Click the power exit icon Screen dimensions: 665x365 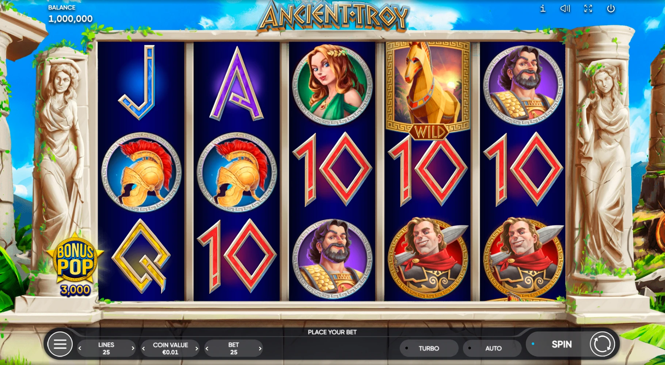pos(611,8)
